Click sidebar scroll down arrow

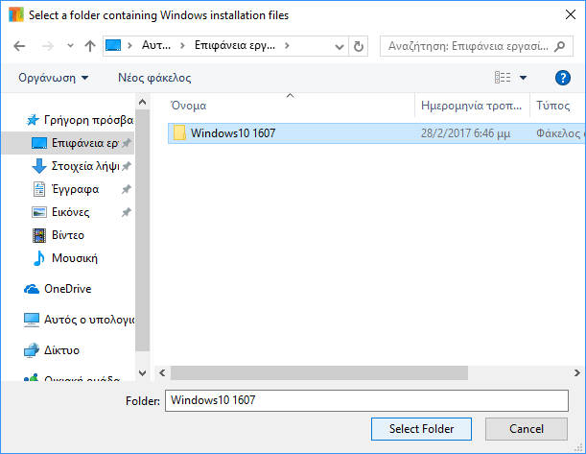pos(142,372)
